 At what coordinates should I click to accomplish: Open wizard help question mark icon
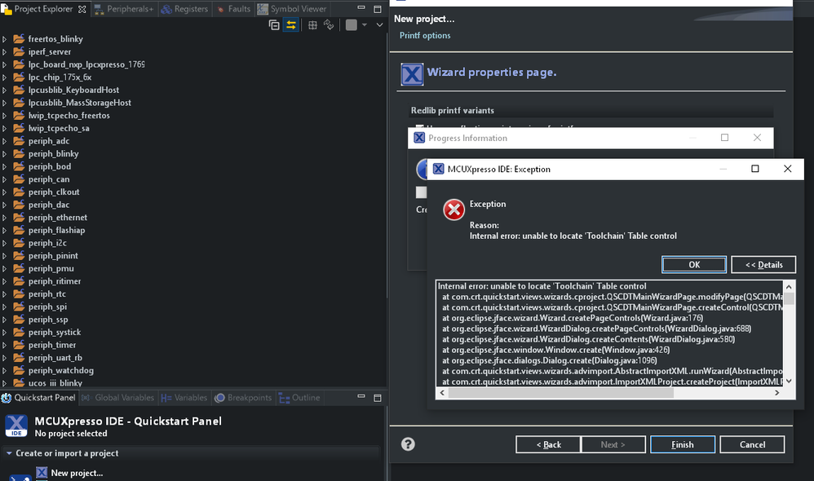click(x=408, y=444)
